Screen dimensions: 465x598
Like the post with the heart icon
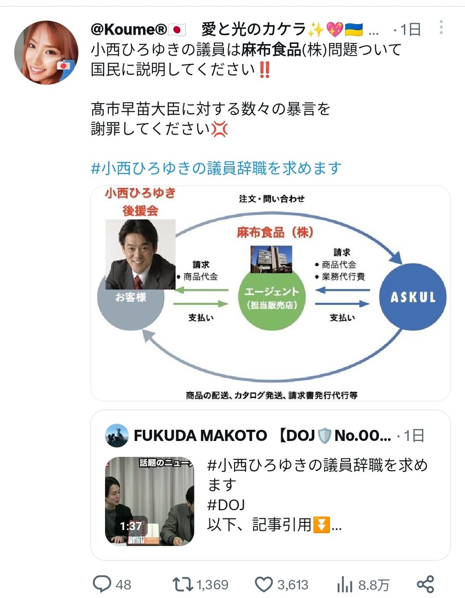pos(264,584)
